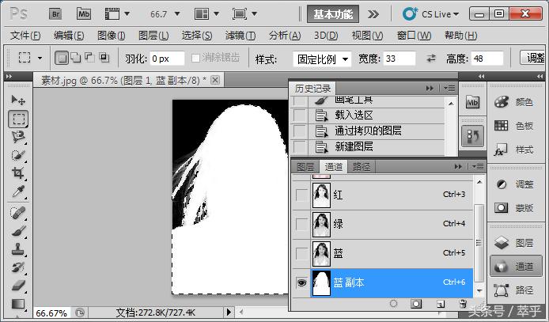Open the 选择(S) menu

click(x=197, y=36)
